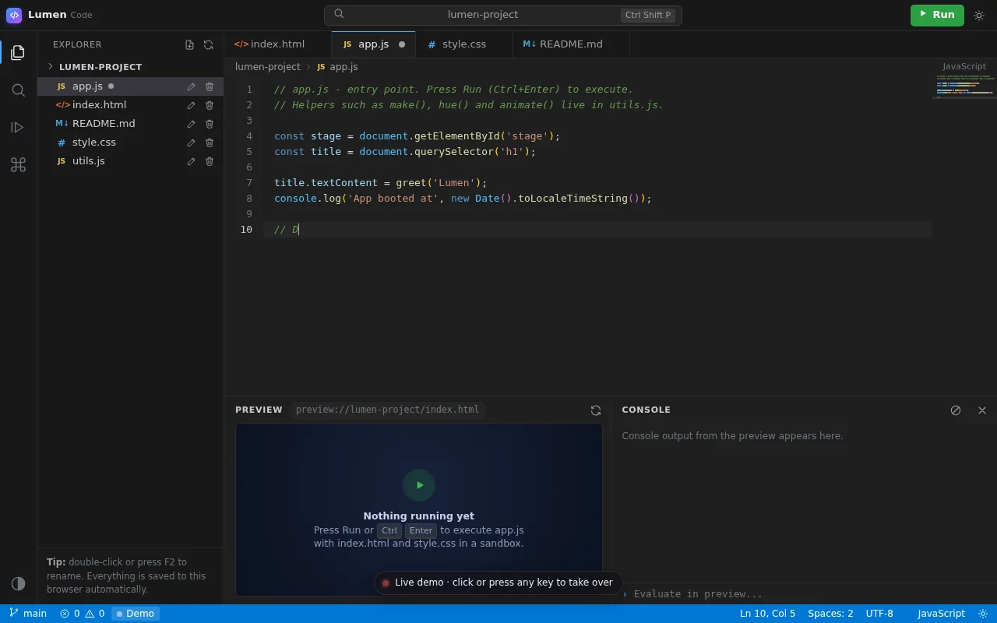Open the UTF-8 encoding selector
Image resolution: width=997 pixels, height=623 pixels.
coord(879,614)
